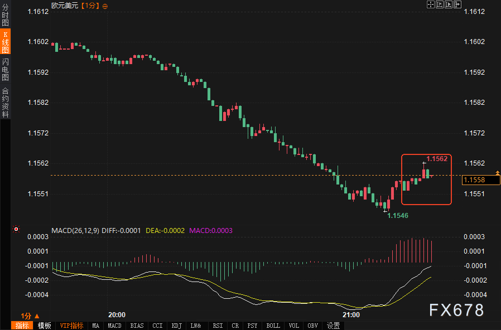Click the zoom-out chart range icon
Viewport: 501px width, 330px height.
(x=449, y=5)
